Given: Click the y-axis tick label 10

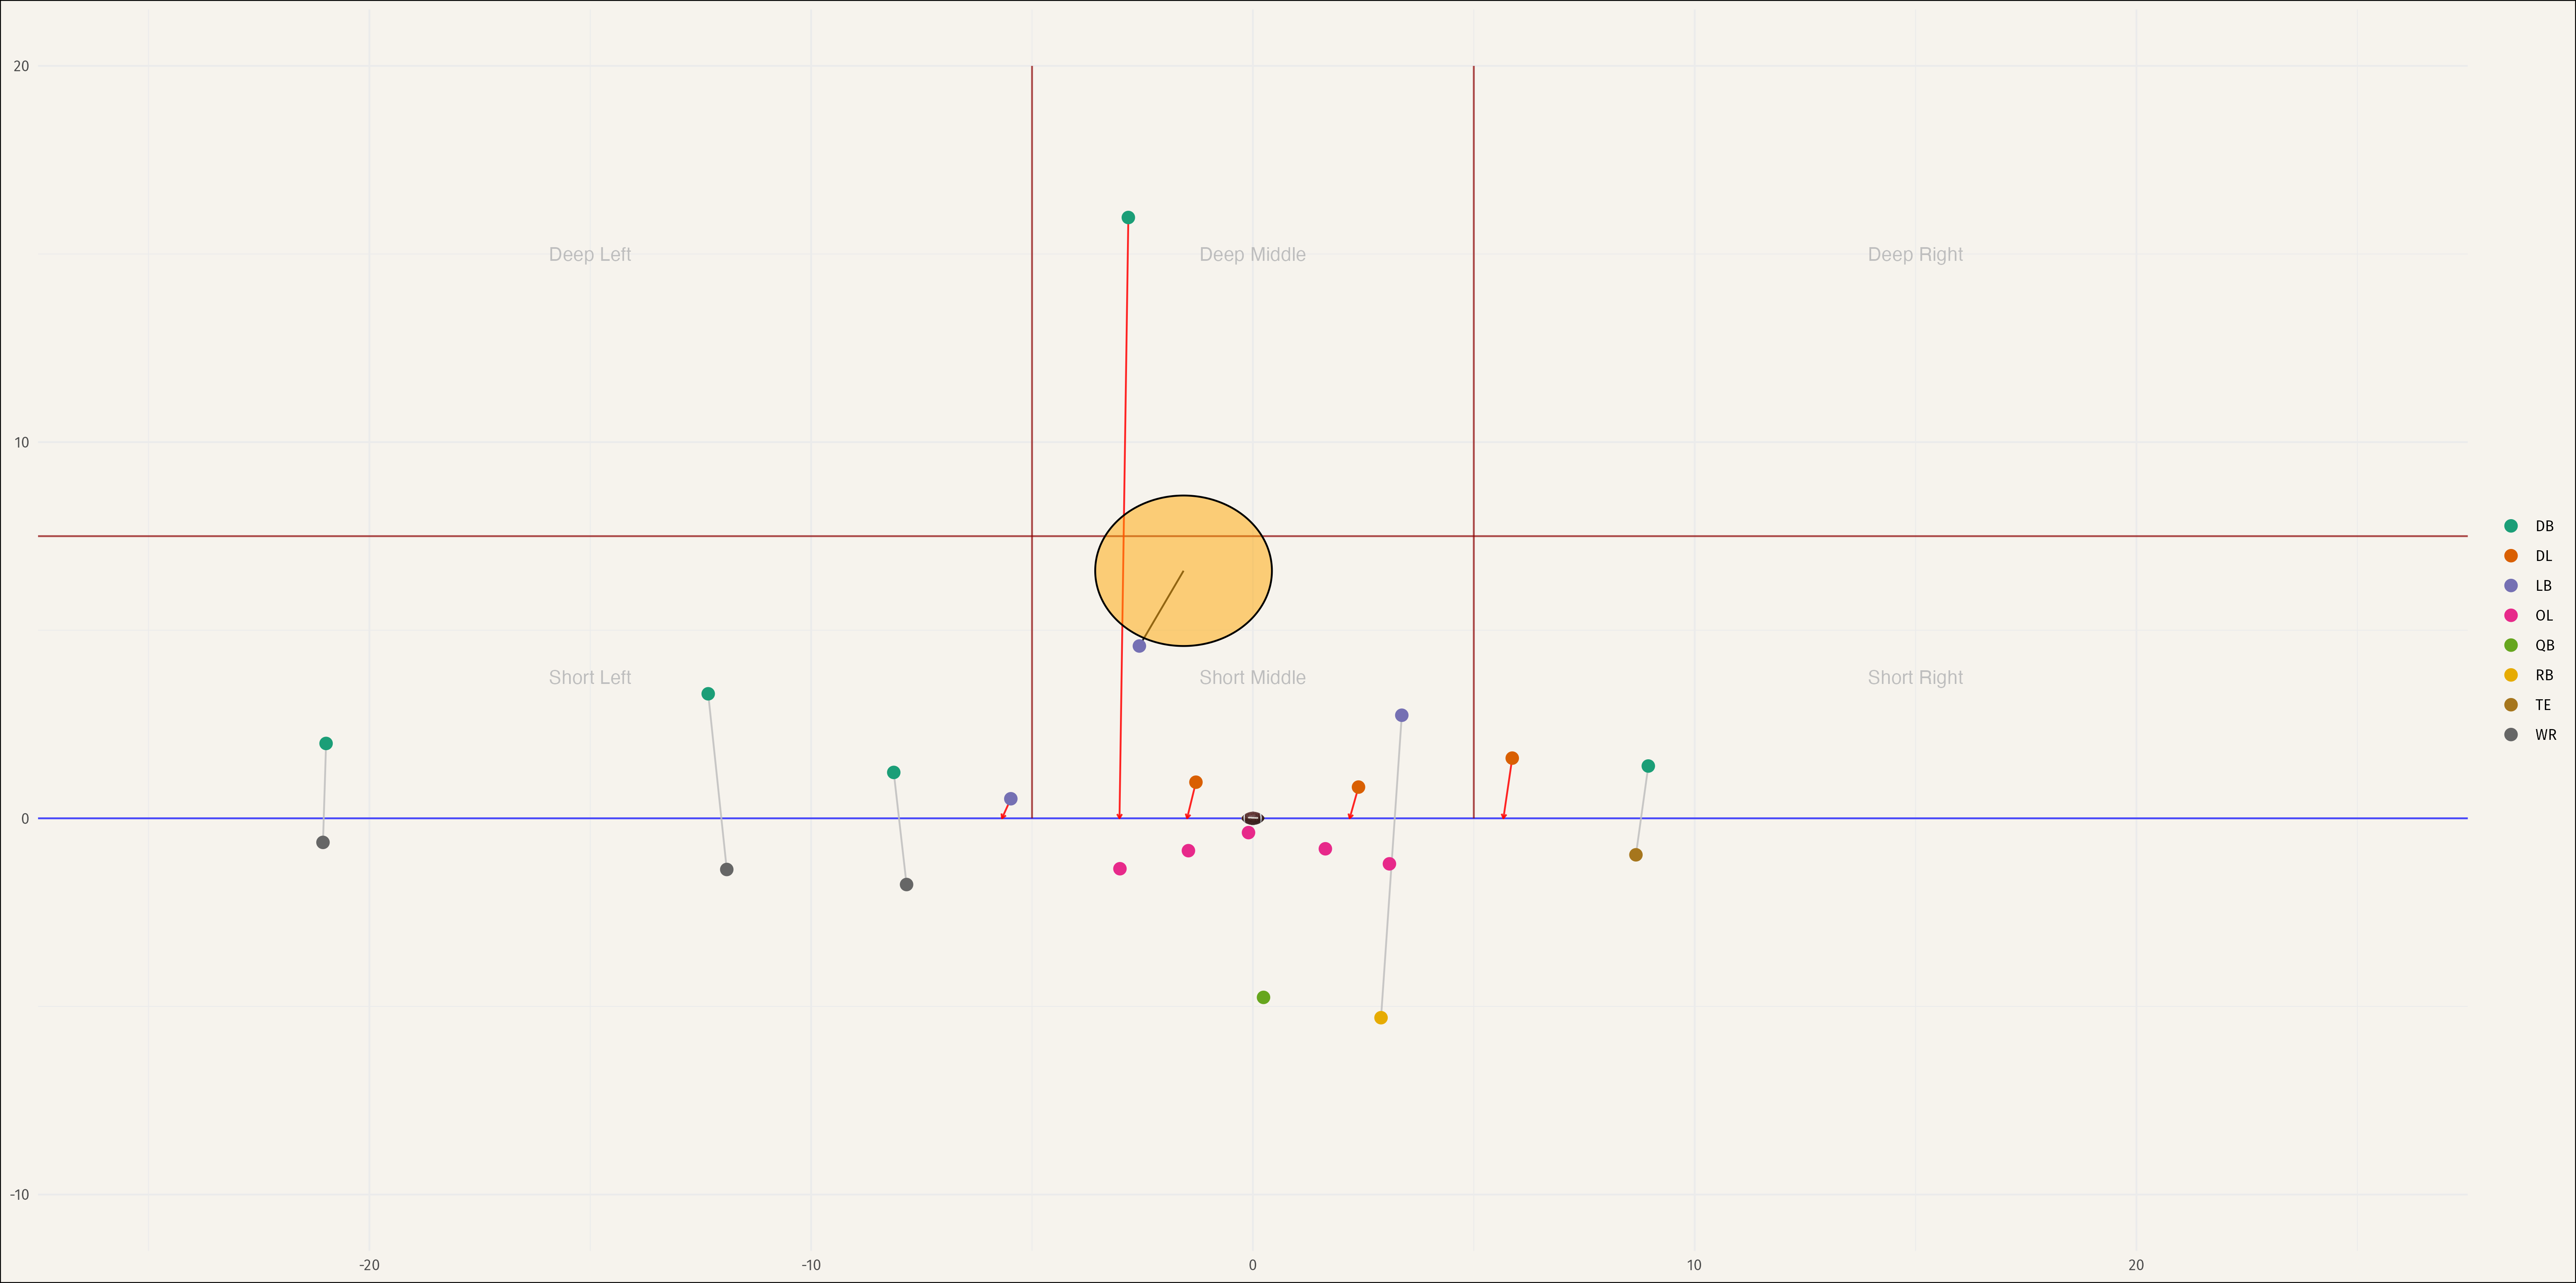Looking at the screenshot, I should (21, 442).
